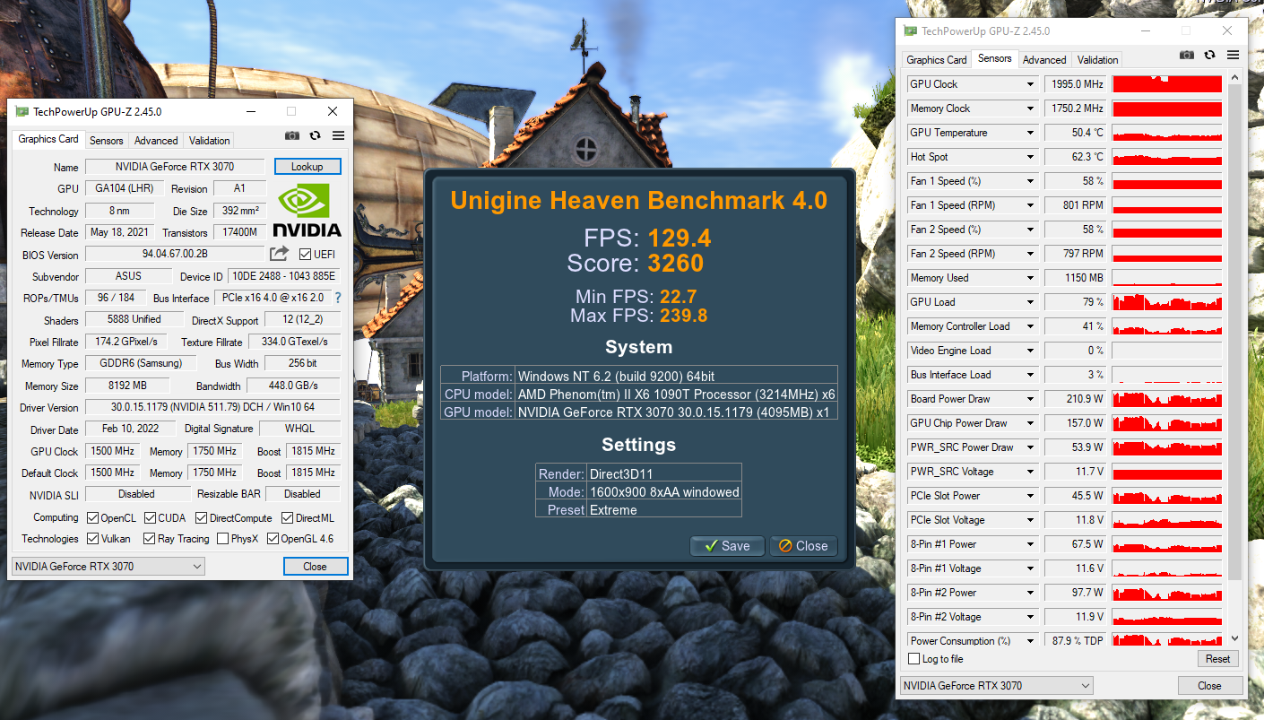Enable the PhysX checkbox

tap(222, 539)
